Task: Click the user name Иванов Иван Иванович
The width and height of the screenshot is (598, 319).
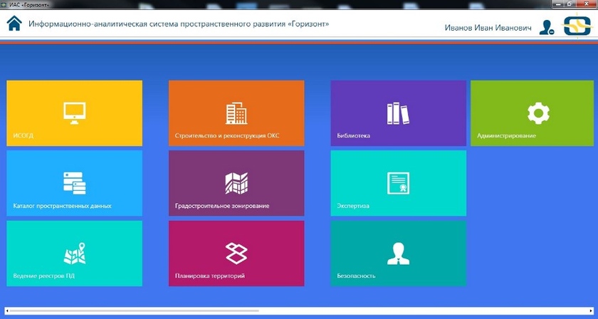Action: click(x=488, y=28)
